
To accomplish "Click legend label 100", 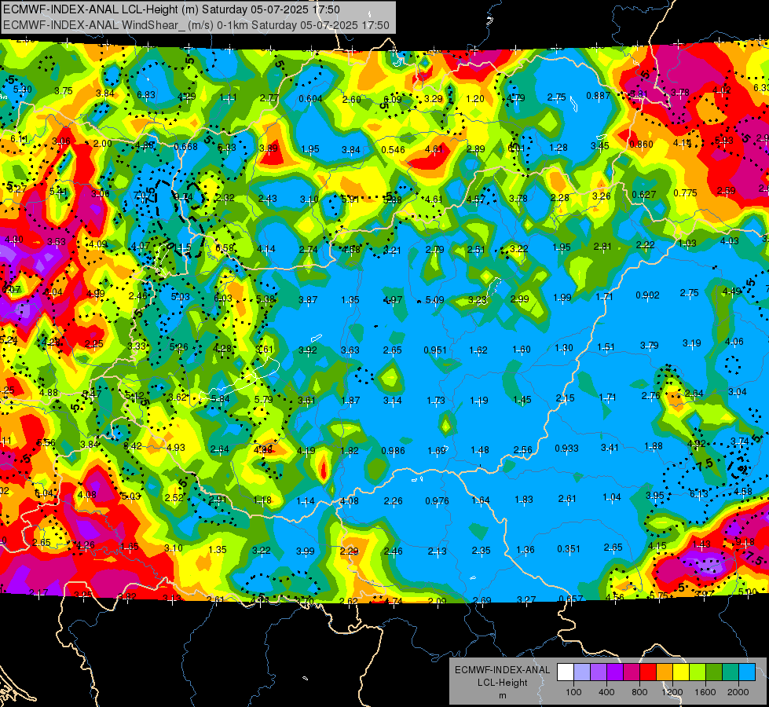I will tap(573, 692).
